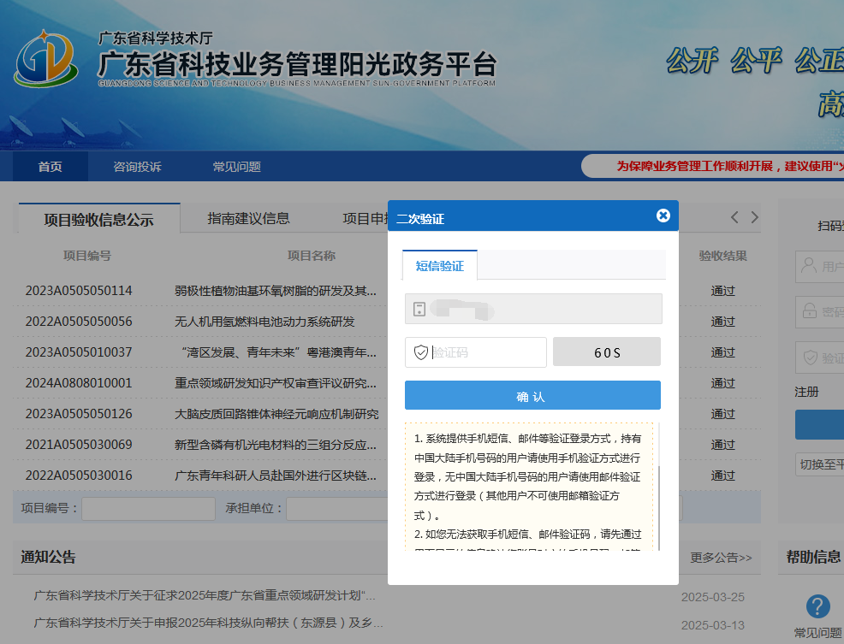The height and width of the screenshot is (644, 844).
Task: Open the 更多公告>> link
Action: pyautogui.click(x=721, y=558)
